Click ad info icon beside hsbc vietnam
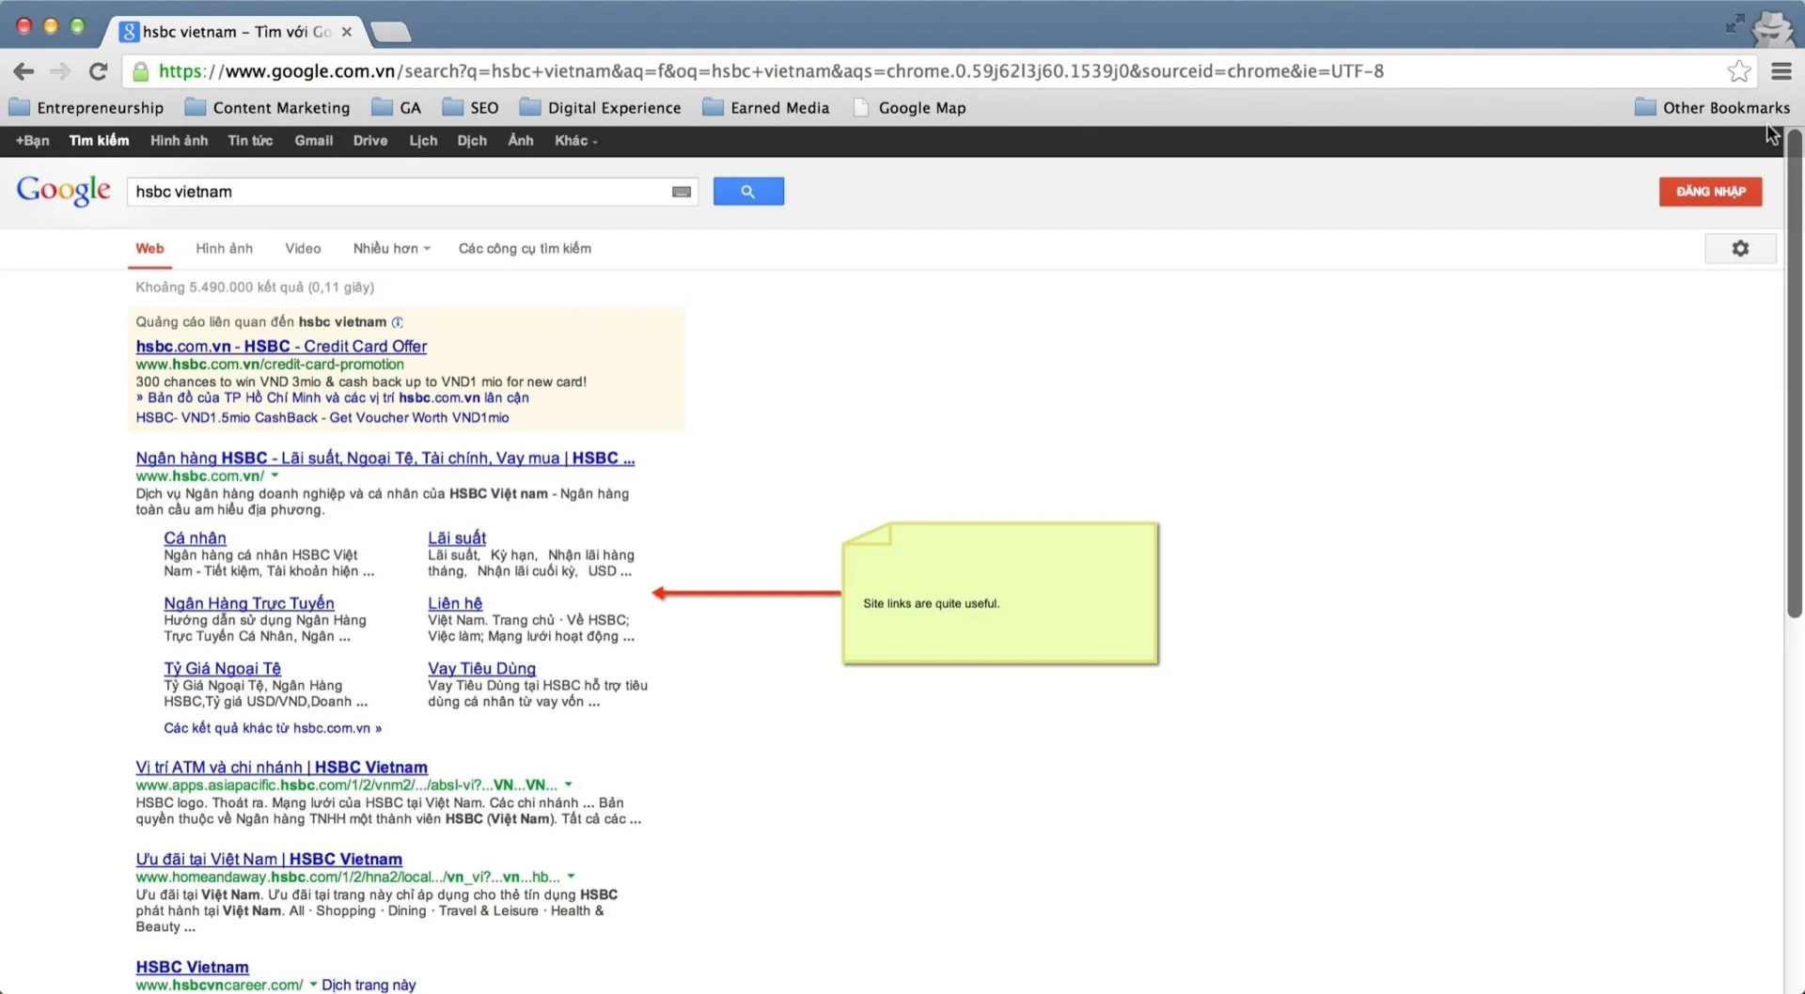1805x994 pixels. [x=398, y=322]
